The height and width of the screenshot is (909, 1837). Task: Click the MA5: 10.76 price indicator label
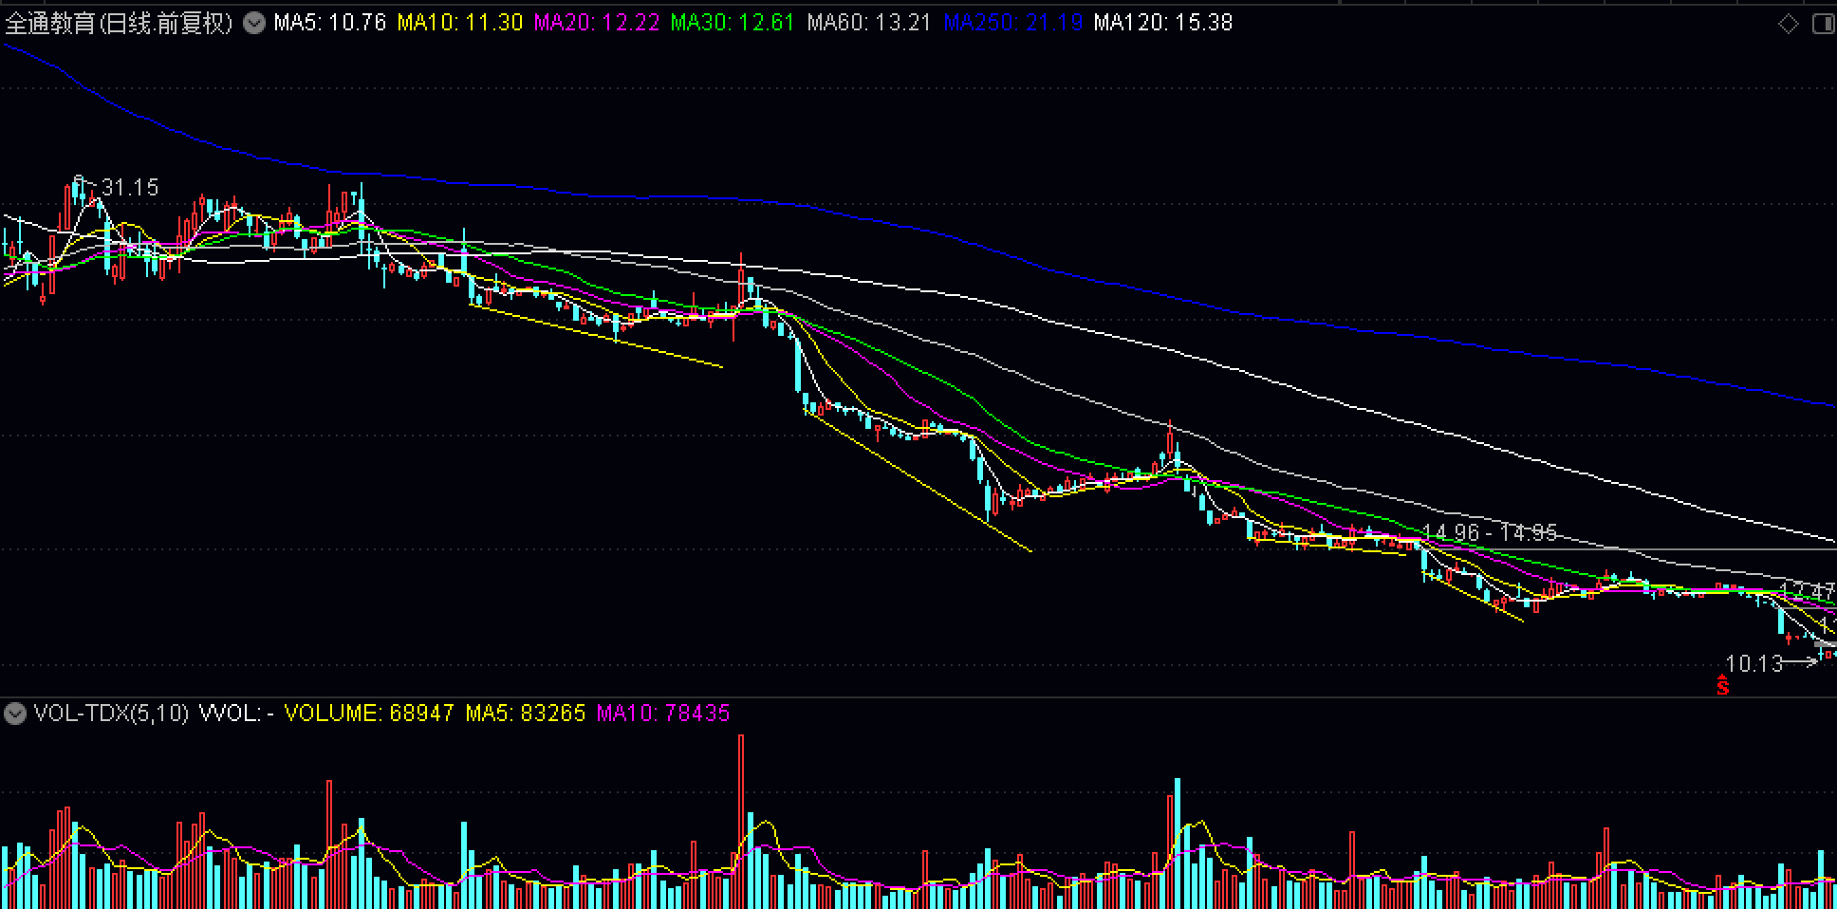coord(329,23)
